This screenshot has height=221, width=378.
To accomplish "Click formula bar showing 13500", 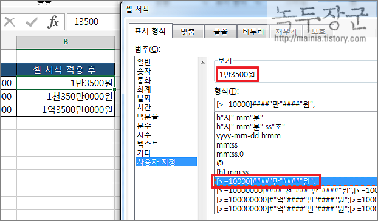I will (94, 22).
